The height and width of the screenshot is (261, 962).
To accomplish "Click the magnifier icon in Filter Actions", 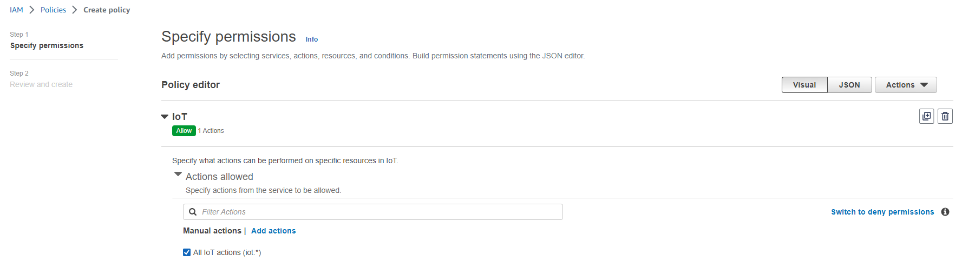I will click(x=193, y=212).
